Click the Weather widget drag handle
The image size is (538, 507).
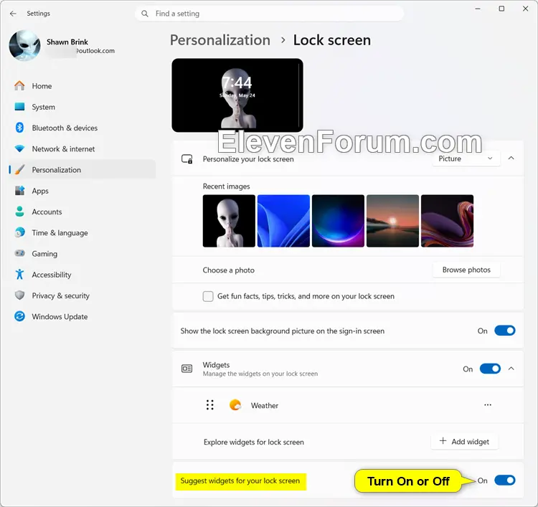point(210,404)
